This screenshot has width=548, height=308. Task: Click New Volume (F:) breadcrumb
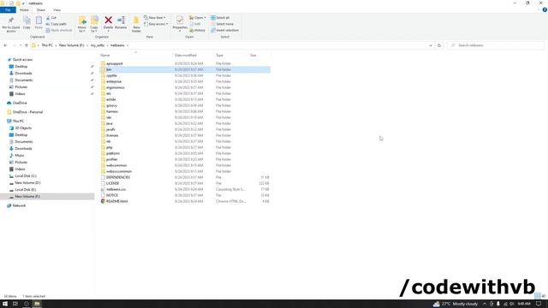coord(71,45)
